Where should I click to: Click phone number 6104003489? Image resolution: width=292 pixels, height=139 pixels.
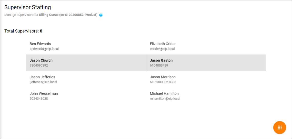[x=159, y=65]
